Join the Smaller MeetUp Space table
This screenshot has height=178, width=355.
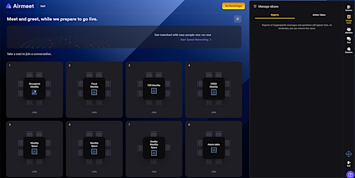pyautogui.click(x=154, y=172)
